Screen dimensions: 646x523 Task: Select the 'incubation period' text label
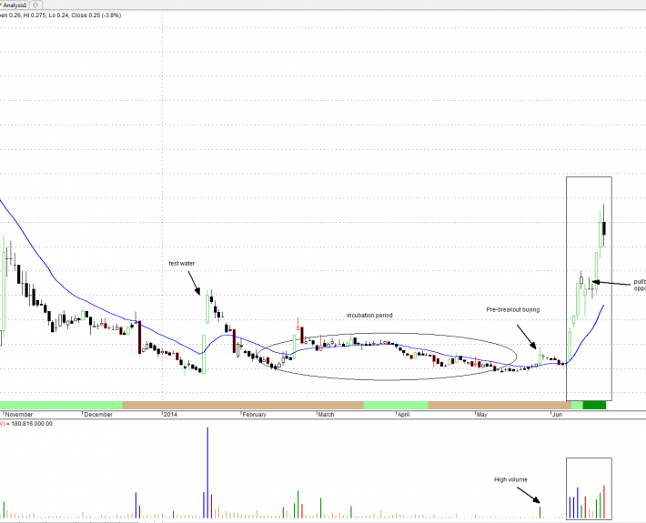pos(369,315)
